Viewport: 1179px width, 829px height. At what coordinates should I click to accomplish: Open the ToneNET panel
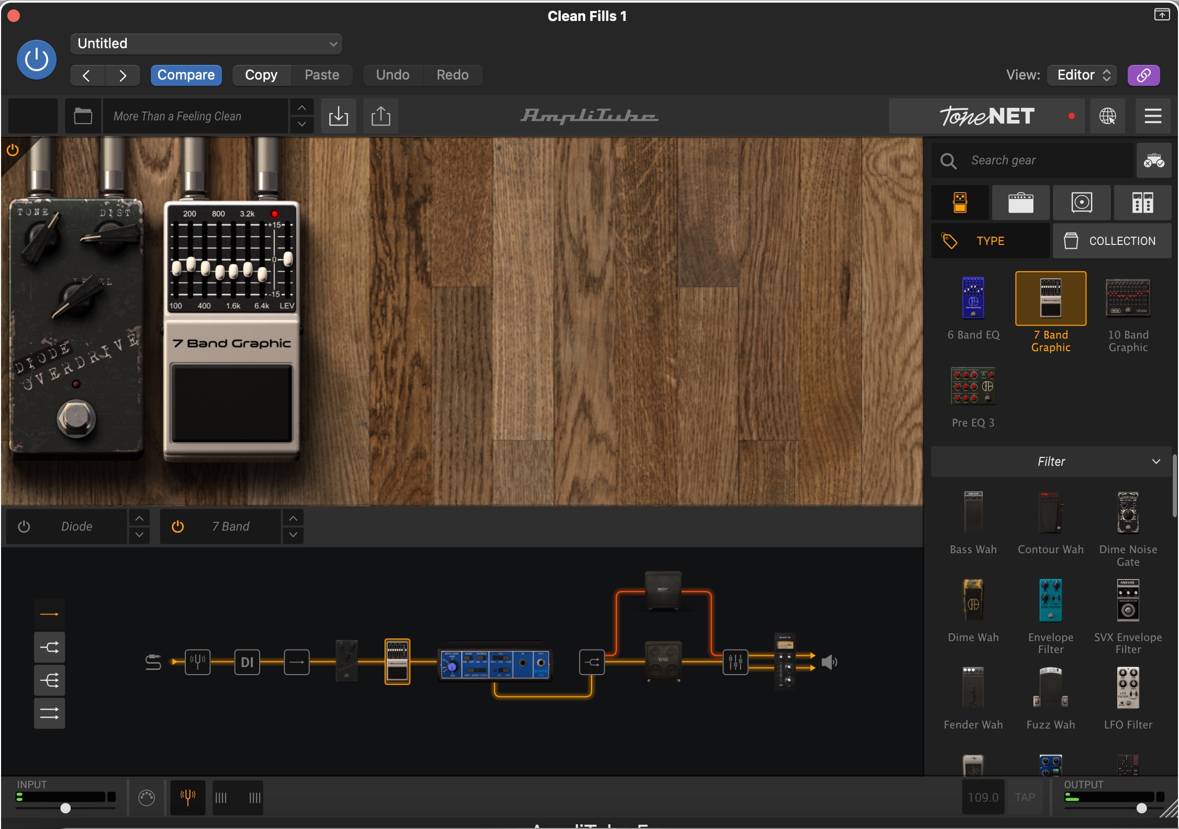(x=987, y=116)
